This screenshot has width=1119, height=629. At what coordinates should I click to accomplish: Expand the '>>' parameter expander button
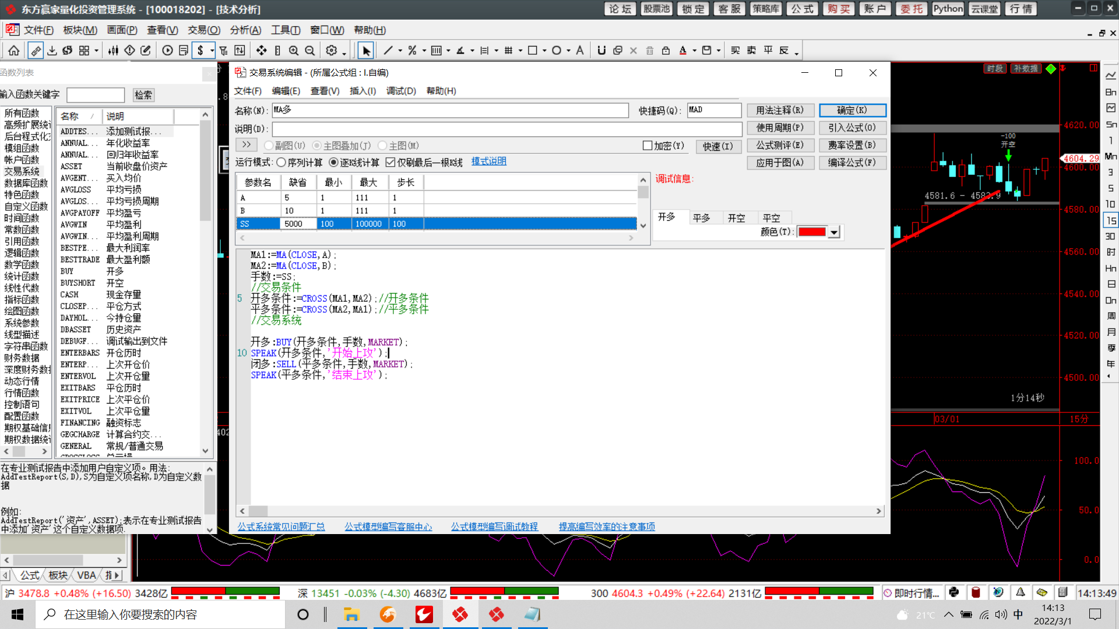[247, 145]
